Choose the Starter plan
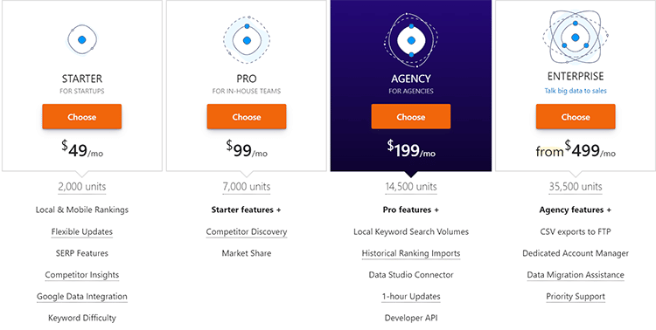Image resolution: width=656 pixels, height=330 pixels. (82, 116)
